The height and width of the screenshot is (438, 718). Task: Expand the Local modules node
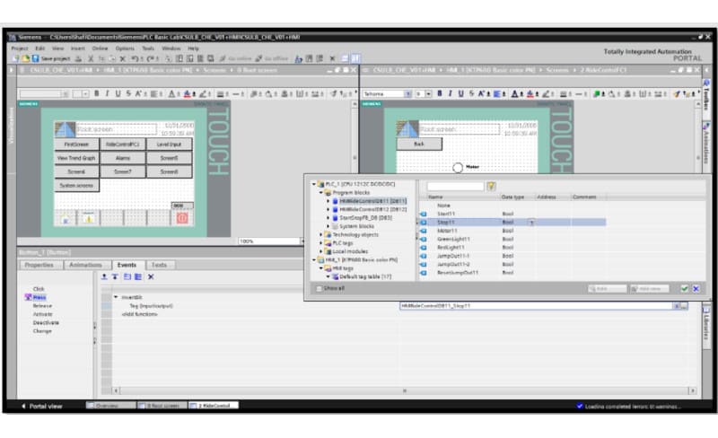(321, 251)
